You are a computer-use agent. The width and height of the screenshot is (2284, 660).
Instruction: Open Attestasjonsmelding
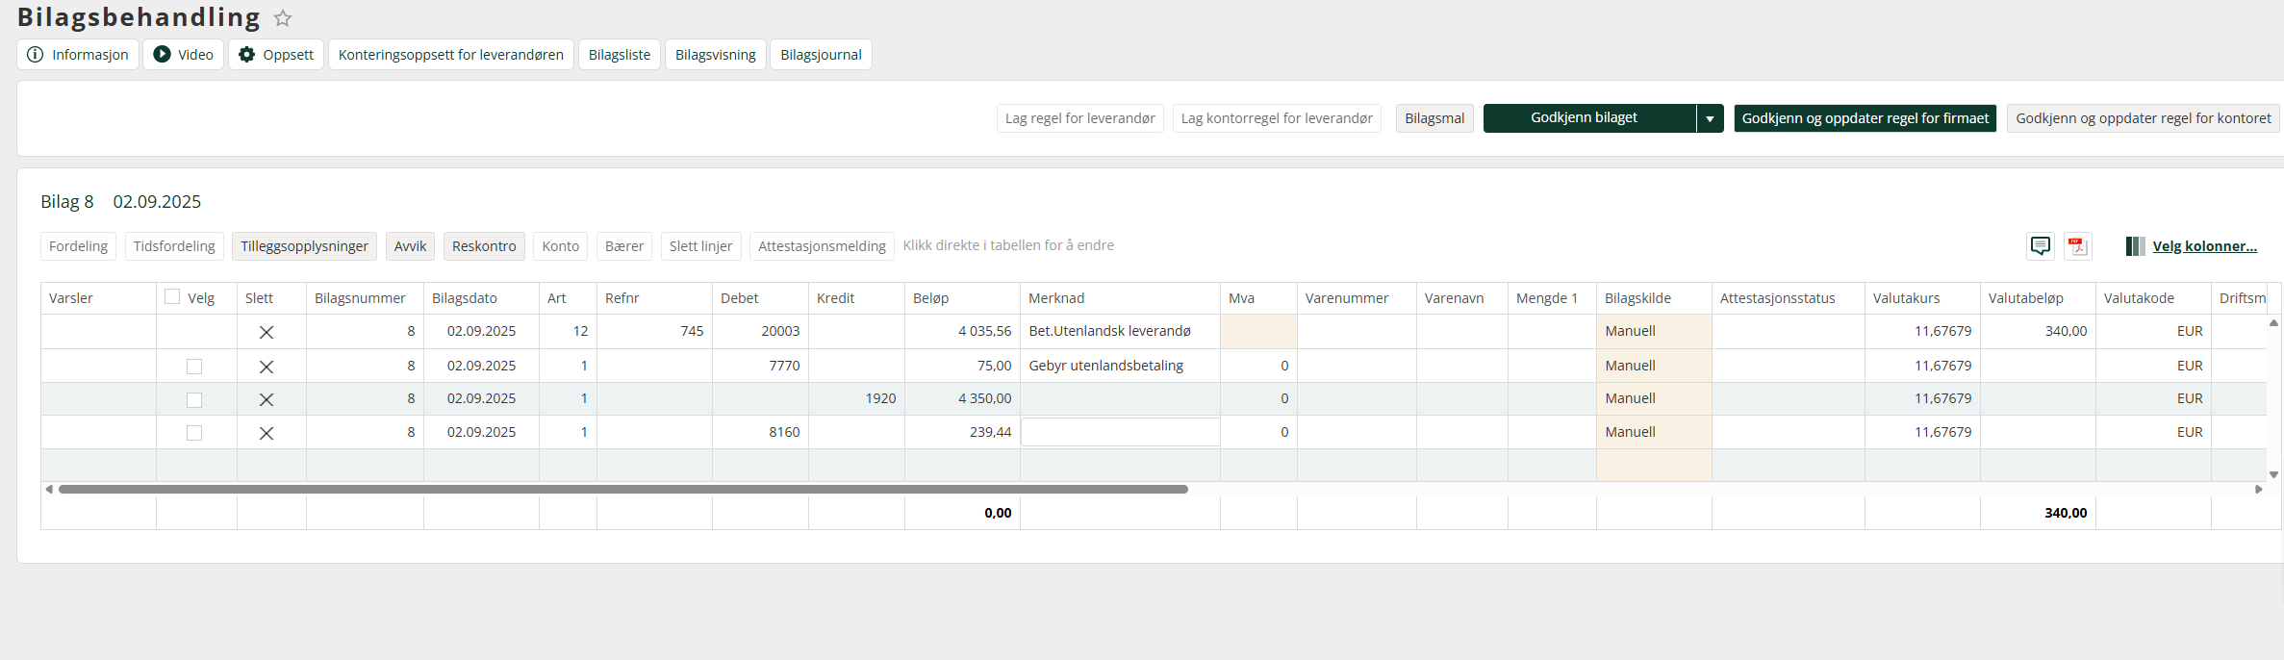pyautogui.click(x=822, y=246)
